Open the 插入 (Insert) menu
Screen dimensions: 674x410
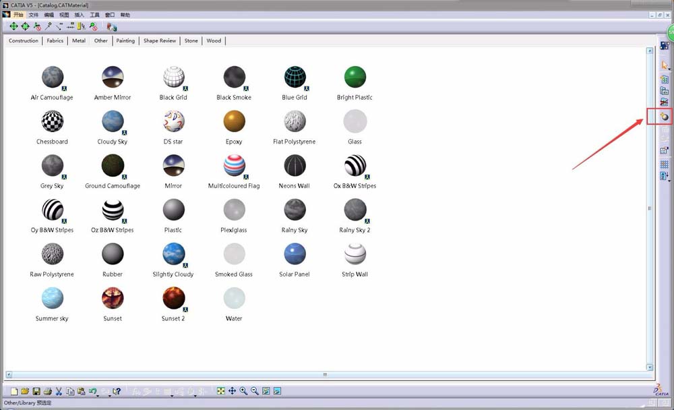point(79,15)
